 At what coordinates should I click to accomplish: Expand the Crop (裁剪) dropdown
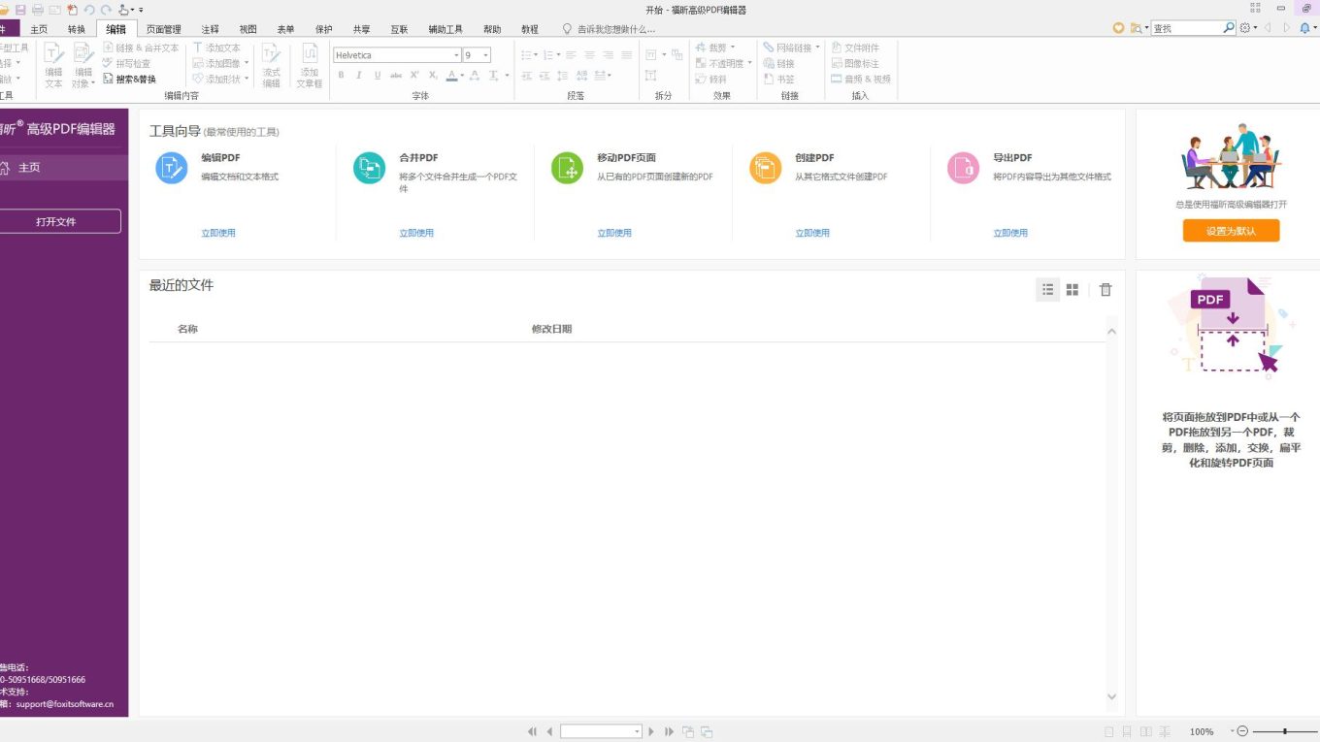tap(733, 48)
